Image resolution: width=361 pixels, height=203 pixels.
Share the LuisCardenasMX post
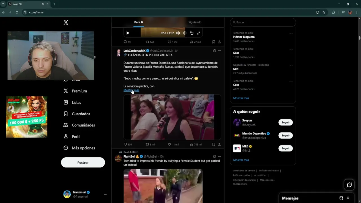[219, 144]
